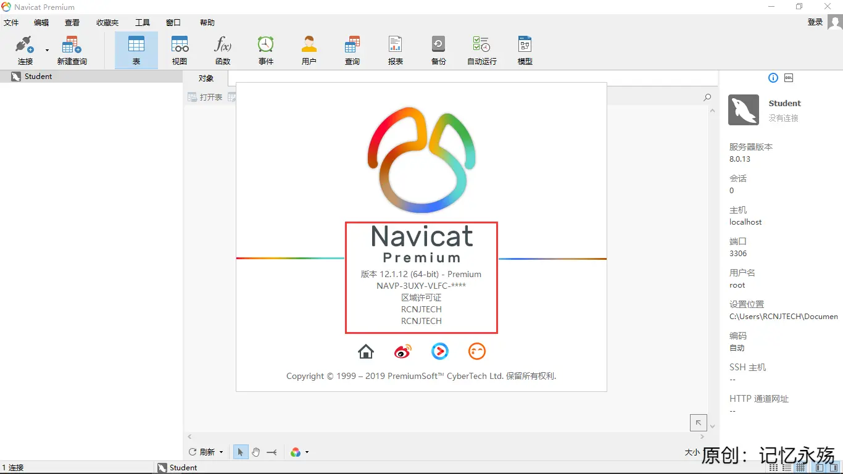Open the 备份 (Backup) toolbar icon

pos(439,51)
